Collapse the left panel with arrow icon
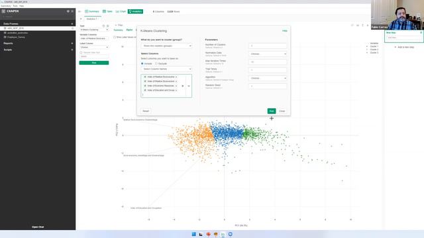Image resolution: width=424 pixels, height=238 pixels. click(x=79, y=11)
